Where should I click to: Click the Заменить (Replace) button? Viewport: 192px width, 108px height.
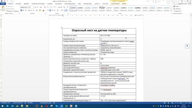point(177,9)
